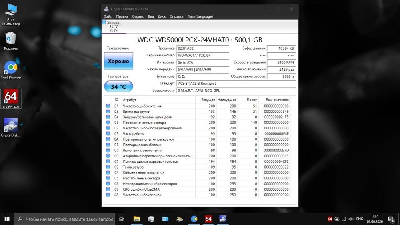Image resolution: width=400 pixels, height=225 pixels.
Task: Open the notification center icon
Action: 391,219
